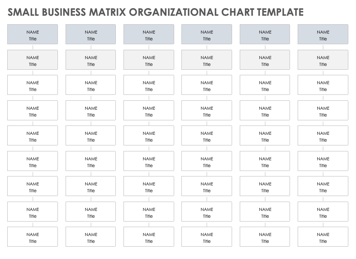356x259 pixels.
Task: Select the fifth-row box in sixth column
Action: pyautogui.click(x=323, y=136)
